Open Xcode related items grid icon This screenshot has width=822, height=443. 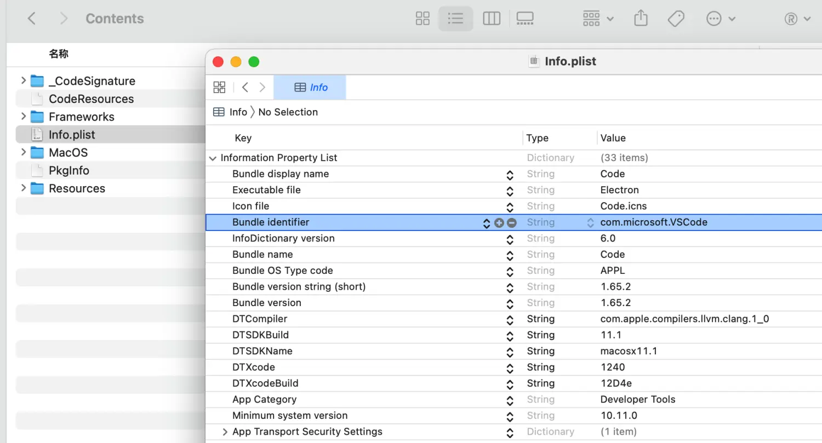coord(219,87)
